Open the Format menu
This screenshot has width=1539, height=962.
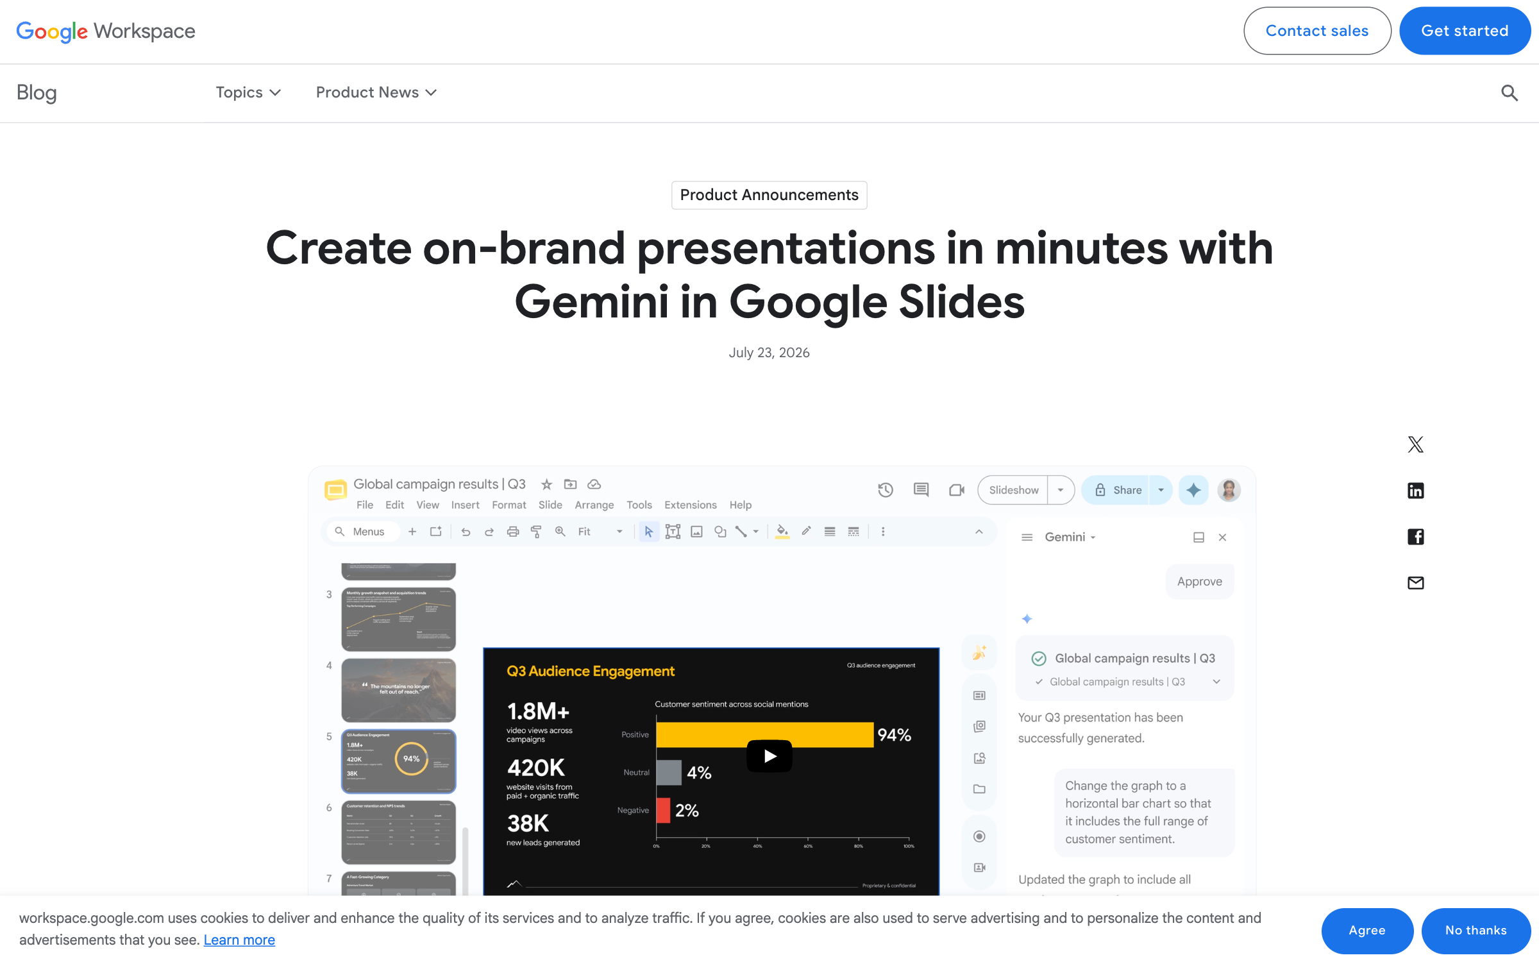tap(509, 505)
